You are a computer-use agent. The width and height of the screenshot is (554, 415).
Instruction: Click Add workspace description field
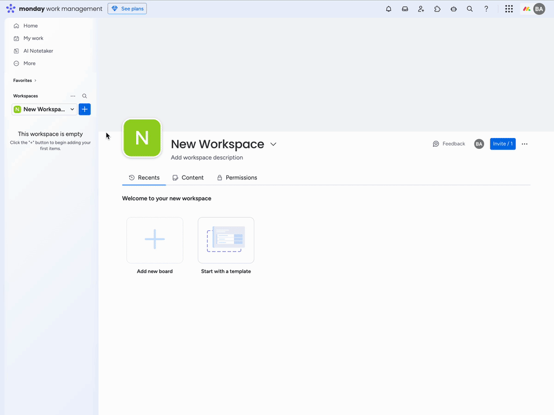pos(207,158)
